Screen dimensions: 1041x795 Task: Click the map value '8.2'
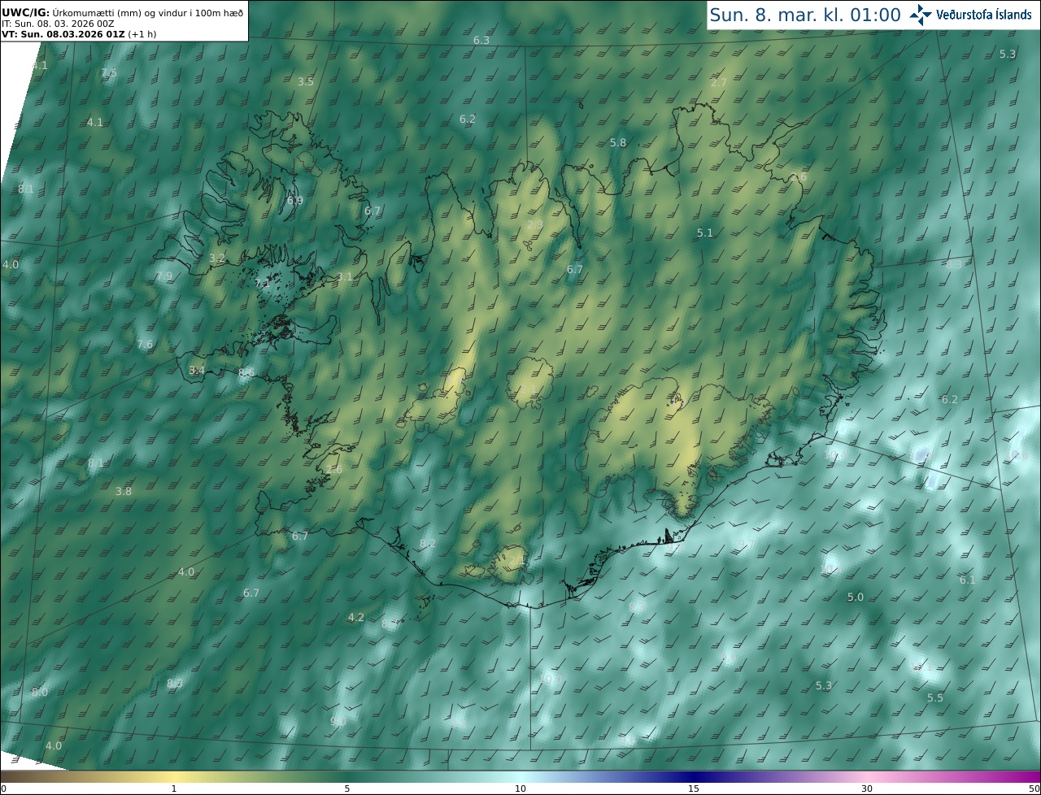click(x=428, y=544)
